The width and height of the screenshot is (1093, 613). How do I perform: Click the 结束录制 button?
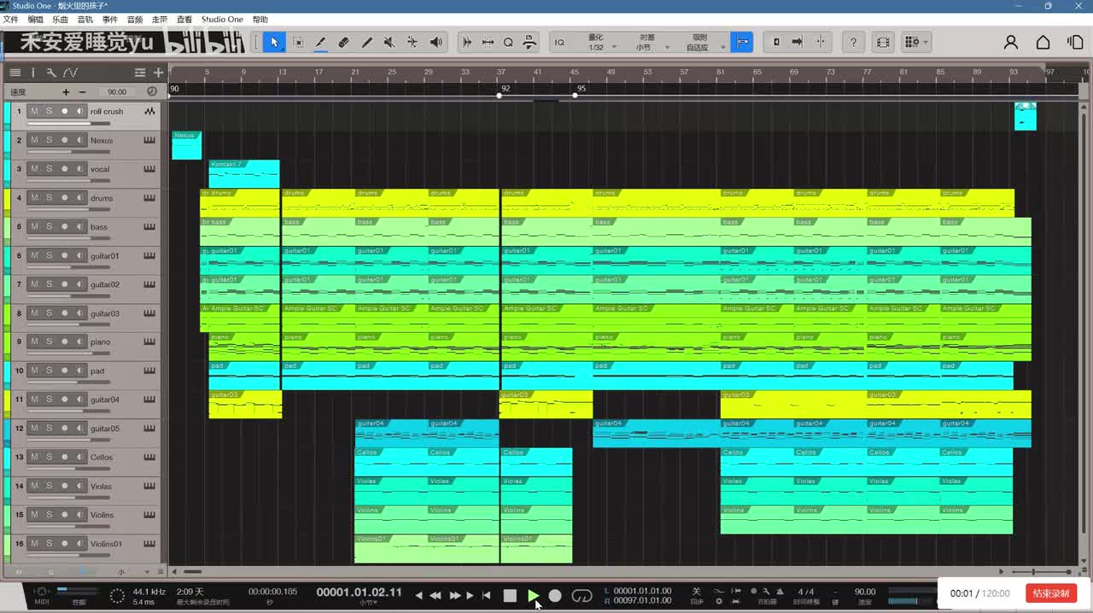pyautogui.click(x=1051, y=593)
